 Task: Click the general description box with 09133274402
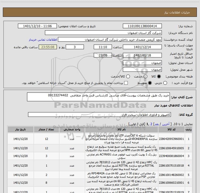coord(98,97)
